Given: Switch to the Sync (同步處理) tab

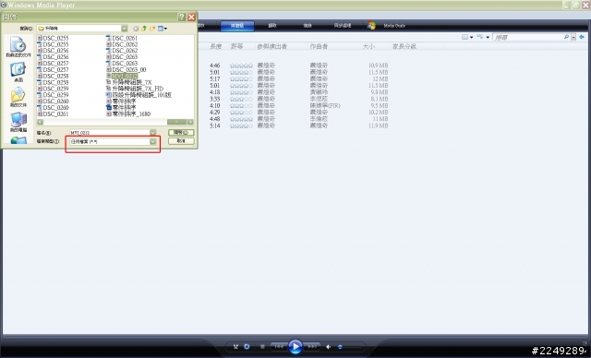Looking at the screenshot, I should click(343, 26).
